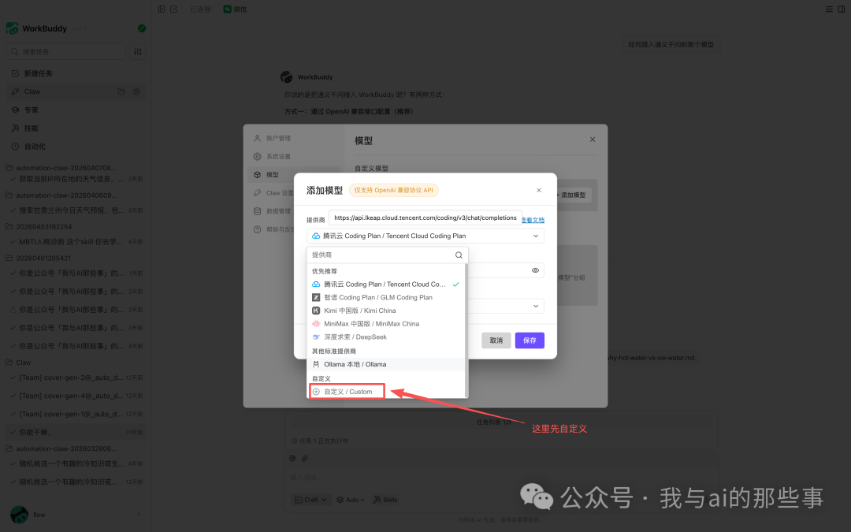
Task: Toggle the right panel layout icon
Action: [x=842, y=9]
